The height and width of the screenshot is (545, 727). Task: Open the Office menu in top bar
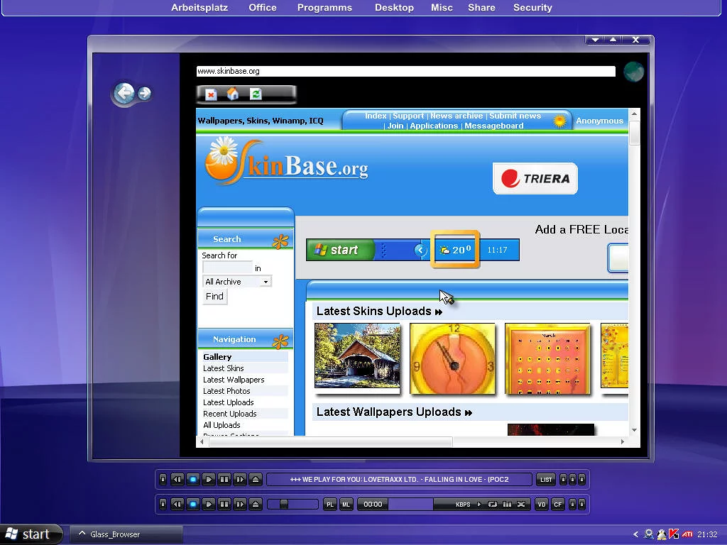click(262, 8)
